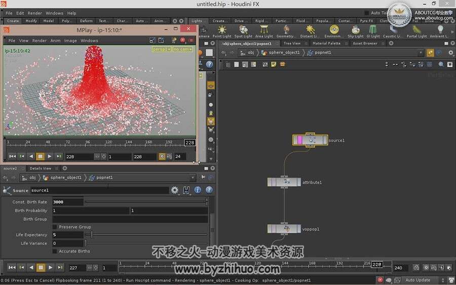Click the Birth Group input field
The height and width of the screenshot is (285, 456).
click(x=130, y=219)
